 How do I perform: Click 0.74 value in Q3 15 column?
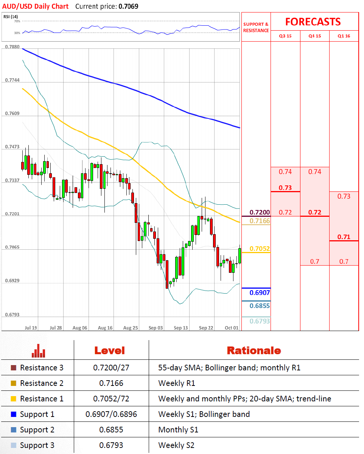click(x=285, y=172)
